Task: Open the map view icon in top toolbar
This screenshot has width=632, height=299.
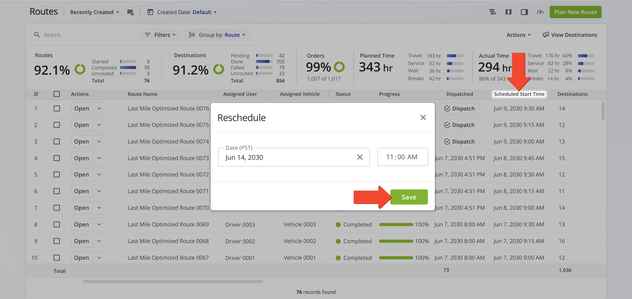Action: tap(508, 12)
